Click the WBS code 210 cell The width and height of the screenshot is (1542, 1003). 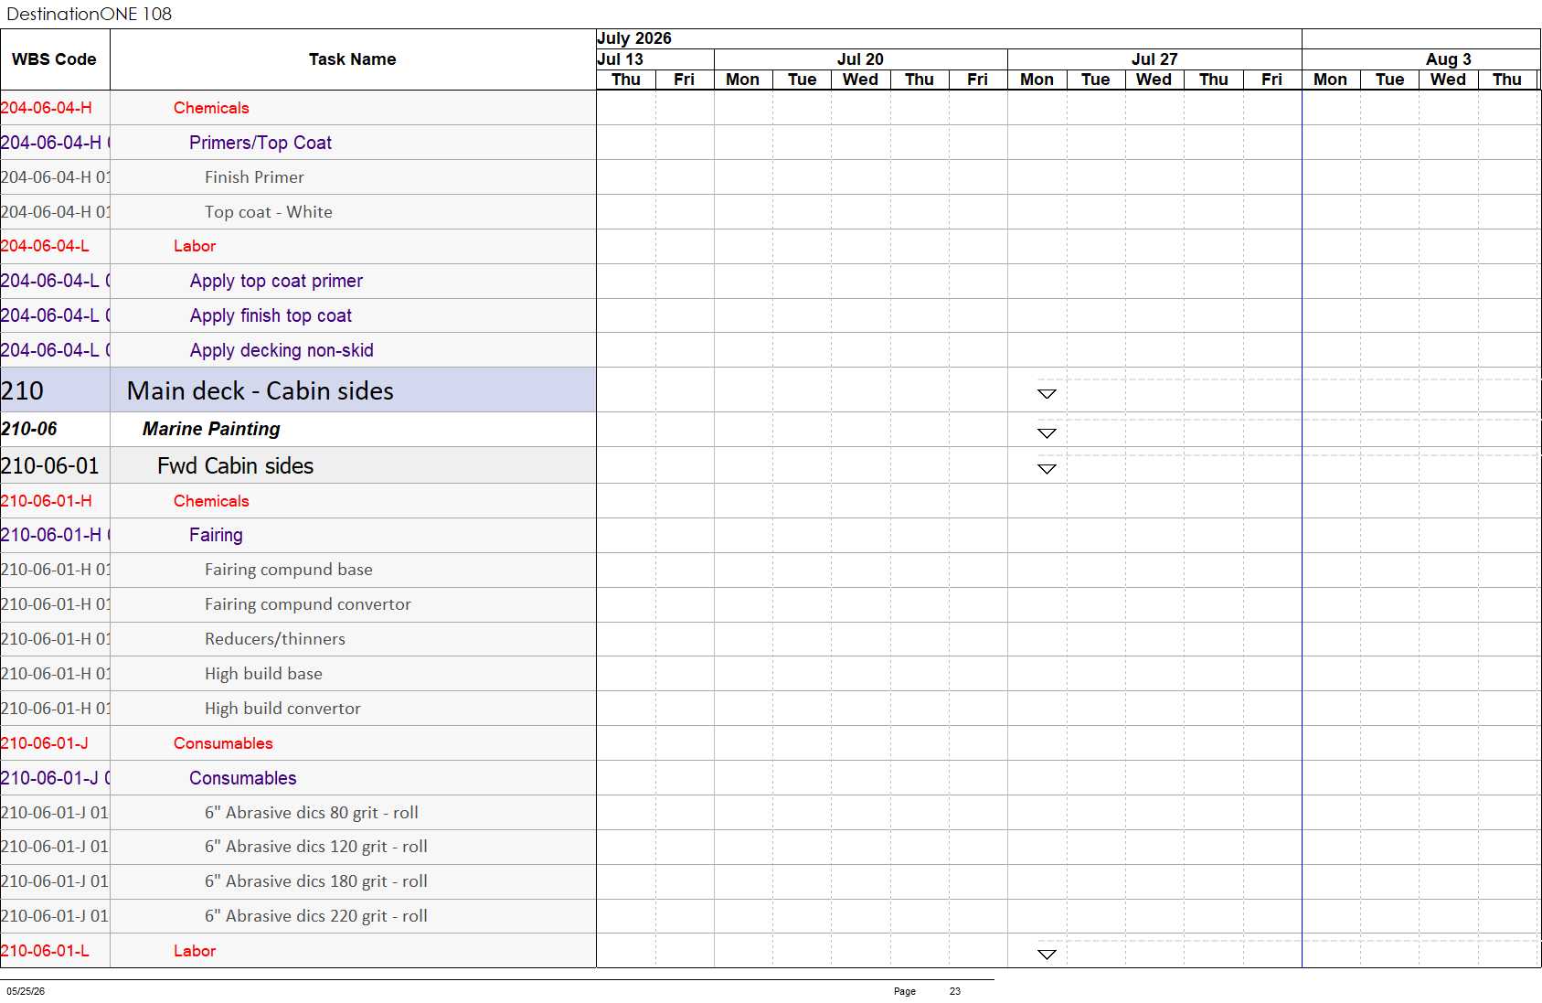pyautogui.click(x=55, y=390)
